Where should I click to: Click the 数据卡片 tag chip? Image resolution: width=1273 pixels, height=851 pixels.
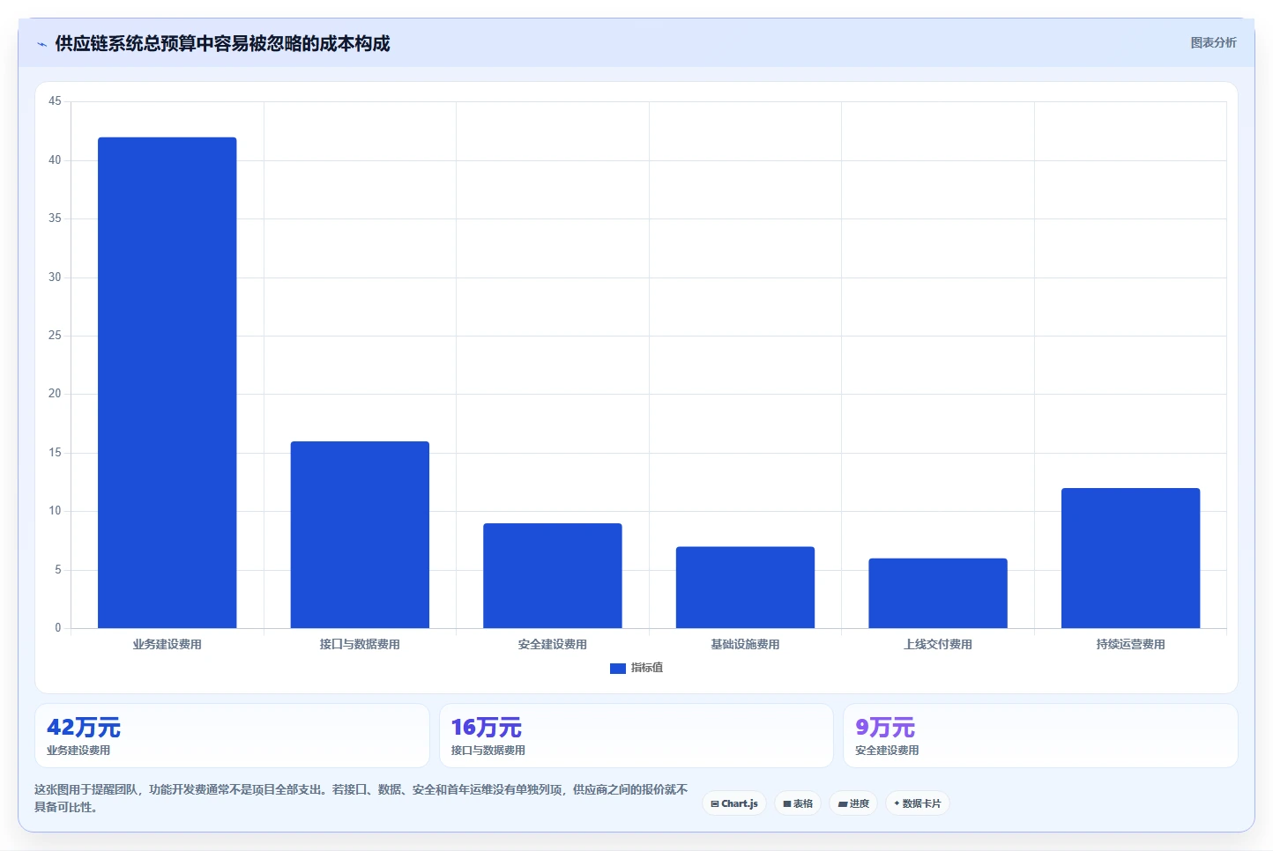point(917,803)
